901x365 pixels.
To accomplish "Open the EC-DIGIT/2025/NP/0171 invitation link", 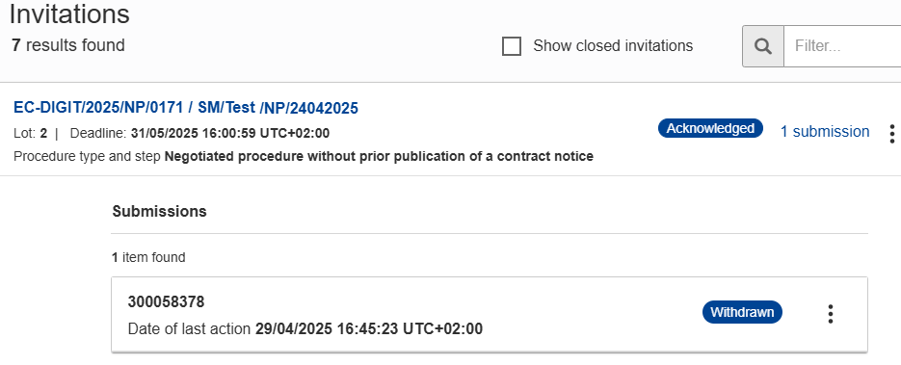I will 186,108.
